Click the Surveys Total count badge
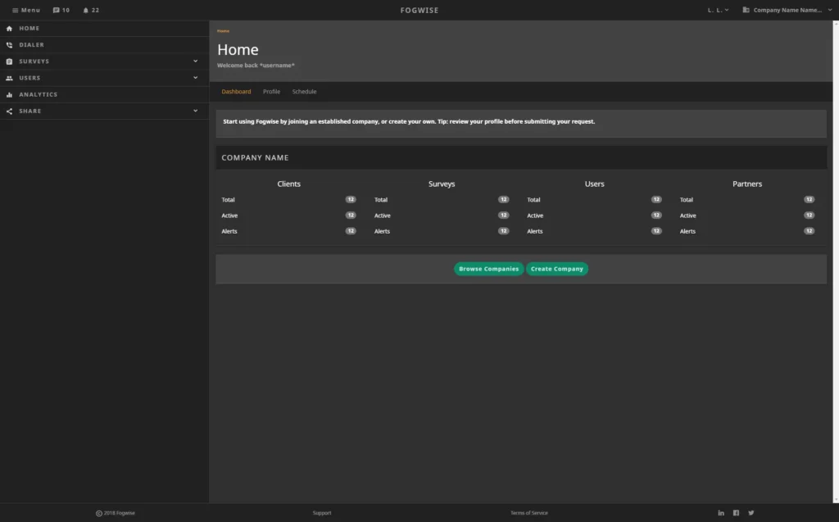Image resolution: width=839 pixels, height=522 pixels. tap(504, 199)
